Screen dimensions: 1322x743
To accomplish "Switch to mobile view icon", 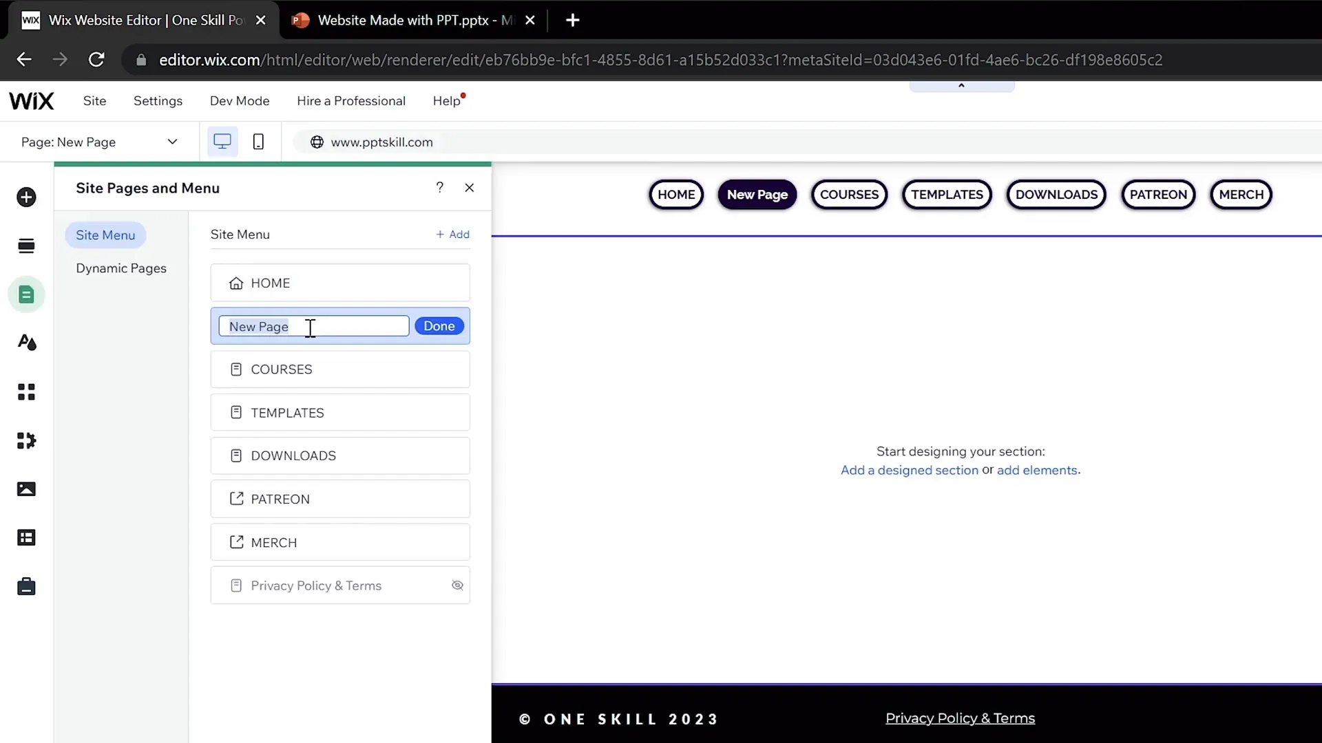I will point(258,142).
